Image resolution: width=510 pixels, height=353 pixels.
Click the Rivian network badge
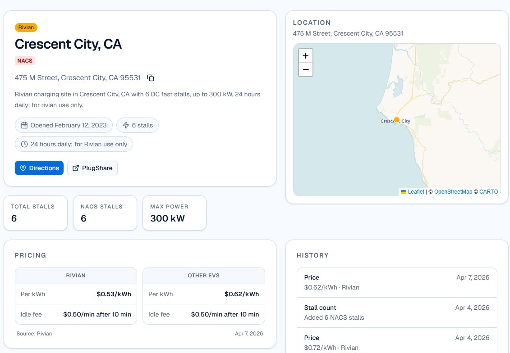click(x=26, y=27)
